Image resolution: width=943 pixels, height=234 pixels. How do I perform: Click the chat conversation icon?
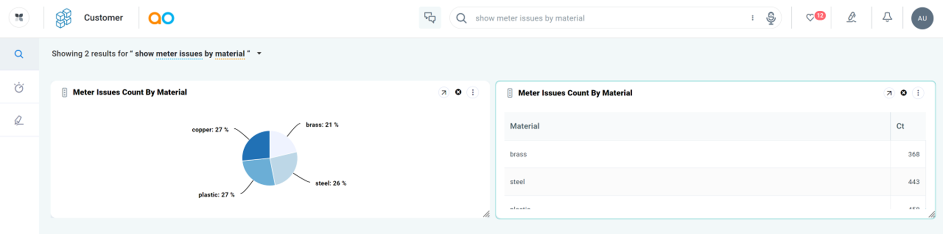coord(430,18)
